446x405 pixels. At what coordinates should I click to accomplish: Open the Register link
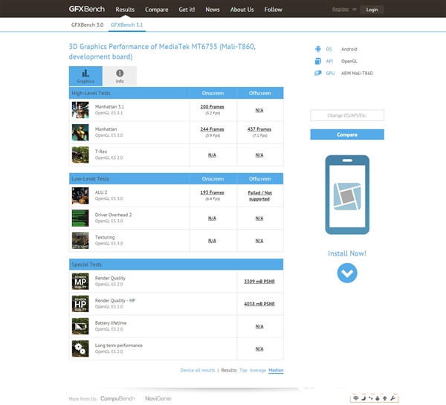point(340,10)
